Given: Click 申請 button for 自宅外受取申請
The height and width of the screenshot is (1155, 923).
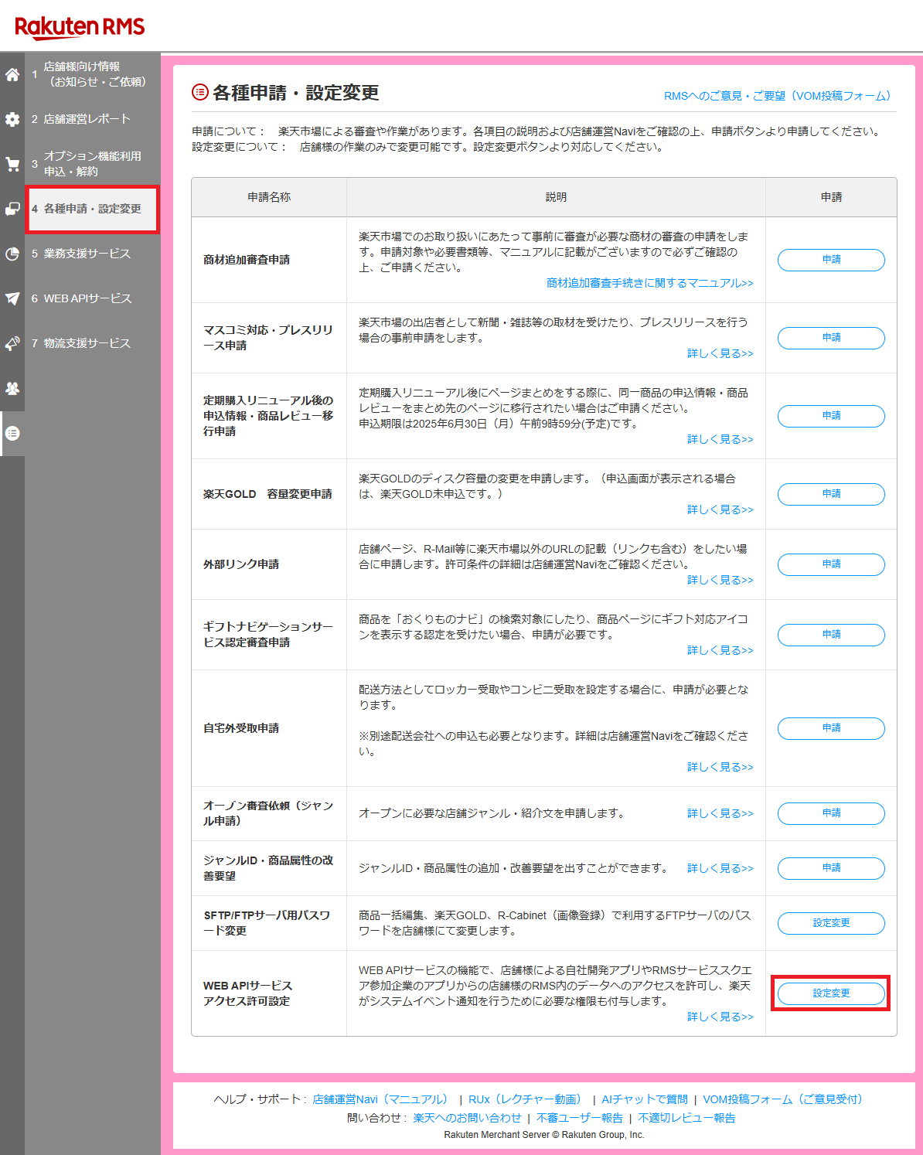Looking at the screenshot, I should pos(831,728).
